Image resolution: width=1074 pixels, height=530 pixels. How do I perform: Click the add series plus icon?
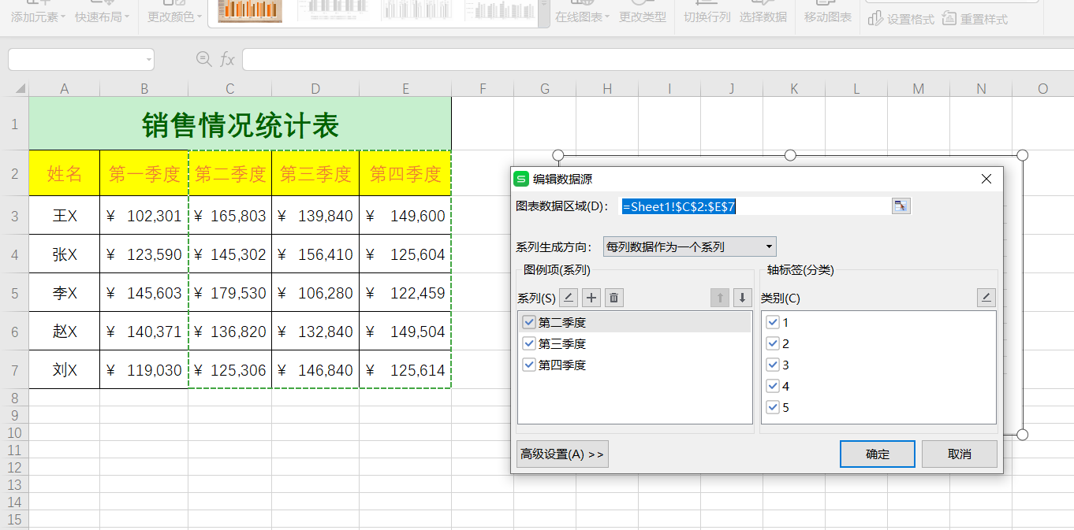pyautogui.click(x=591, y=298)
